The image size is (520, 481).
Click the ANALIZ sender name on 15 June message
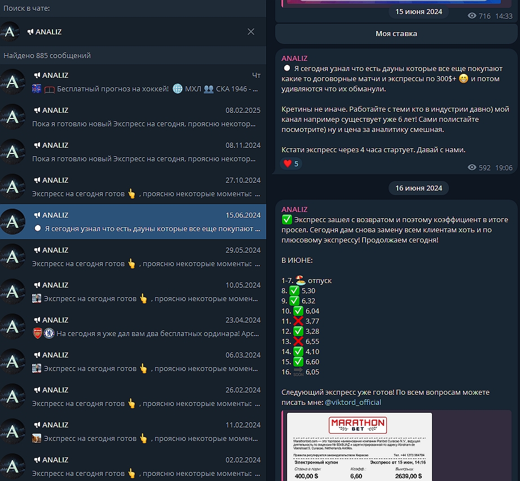(x=294, y=58)
